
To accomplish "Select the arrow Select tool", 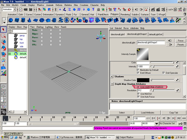I will pyautogui.click(x=3, y=29).
